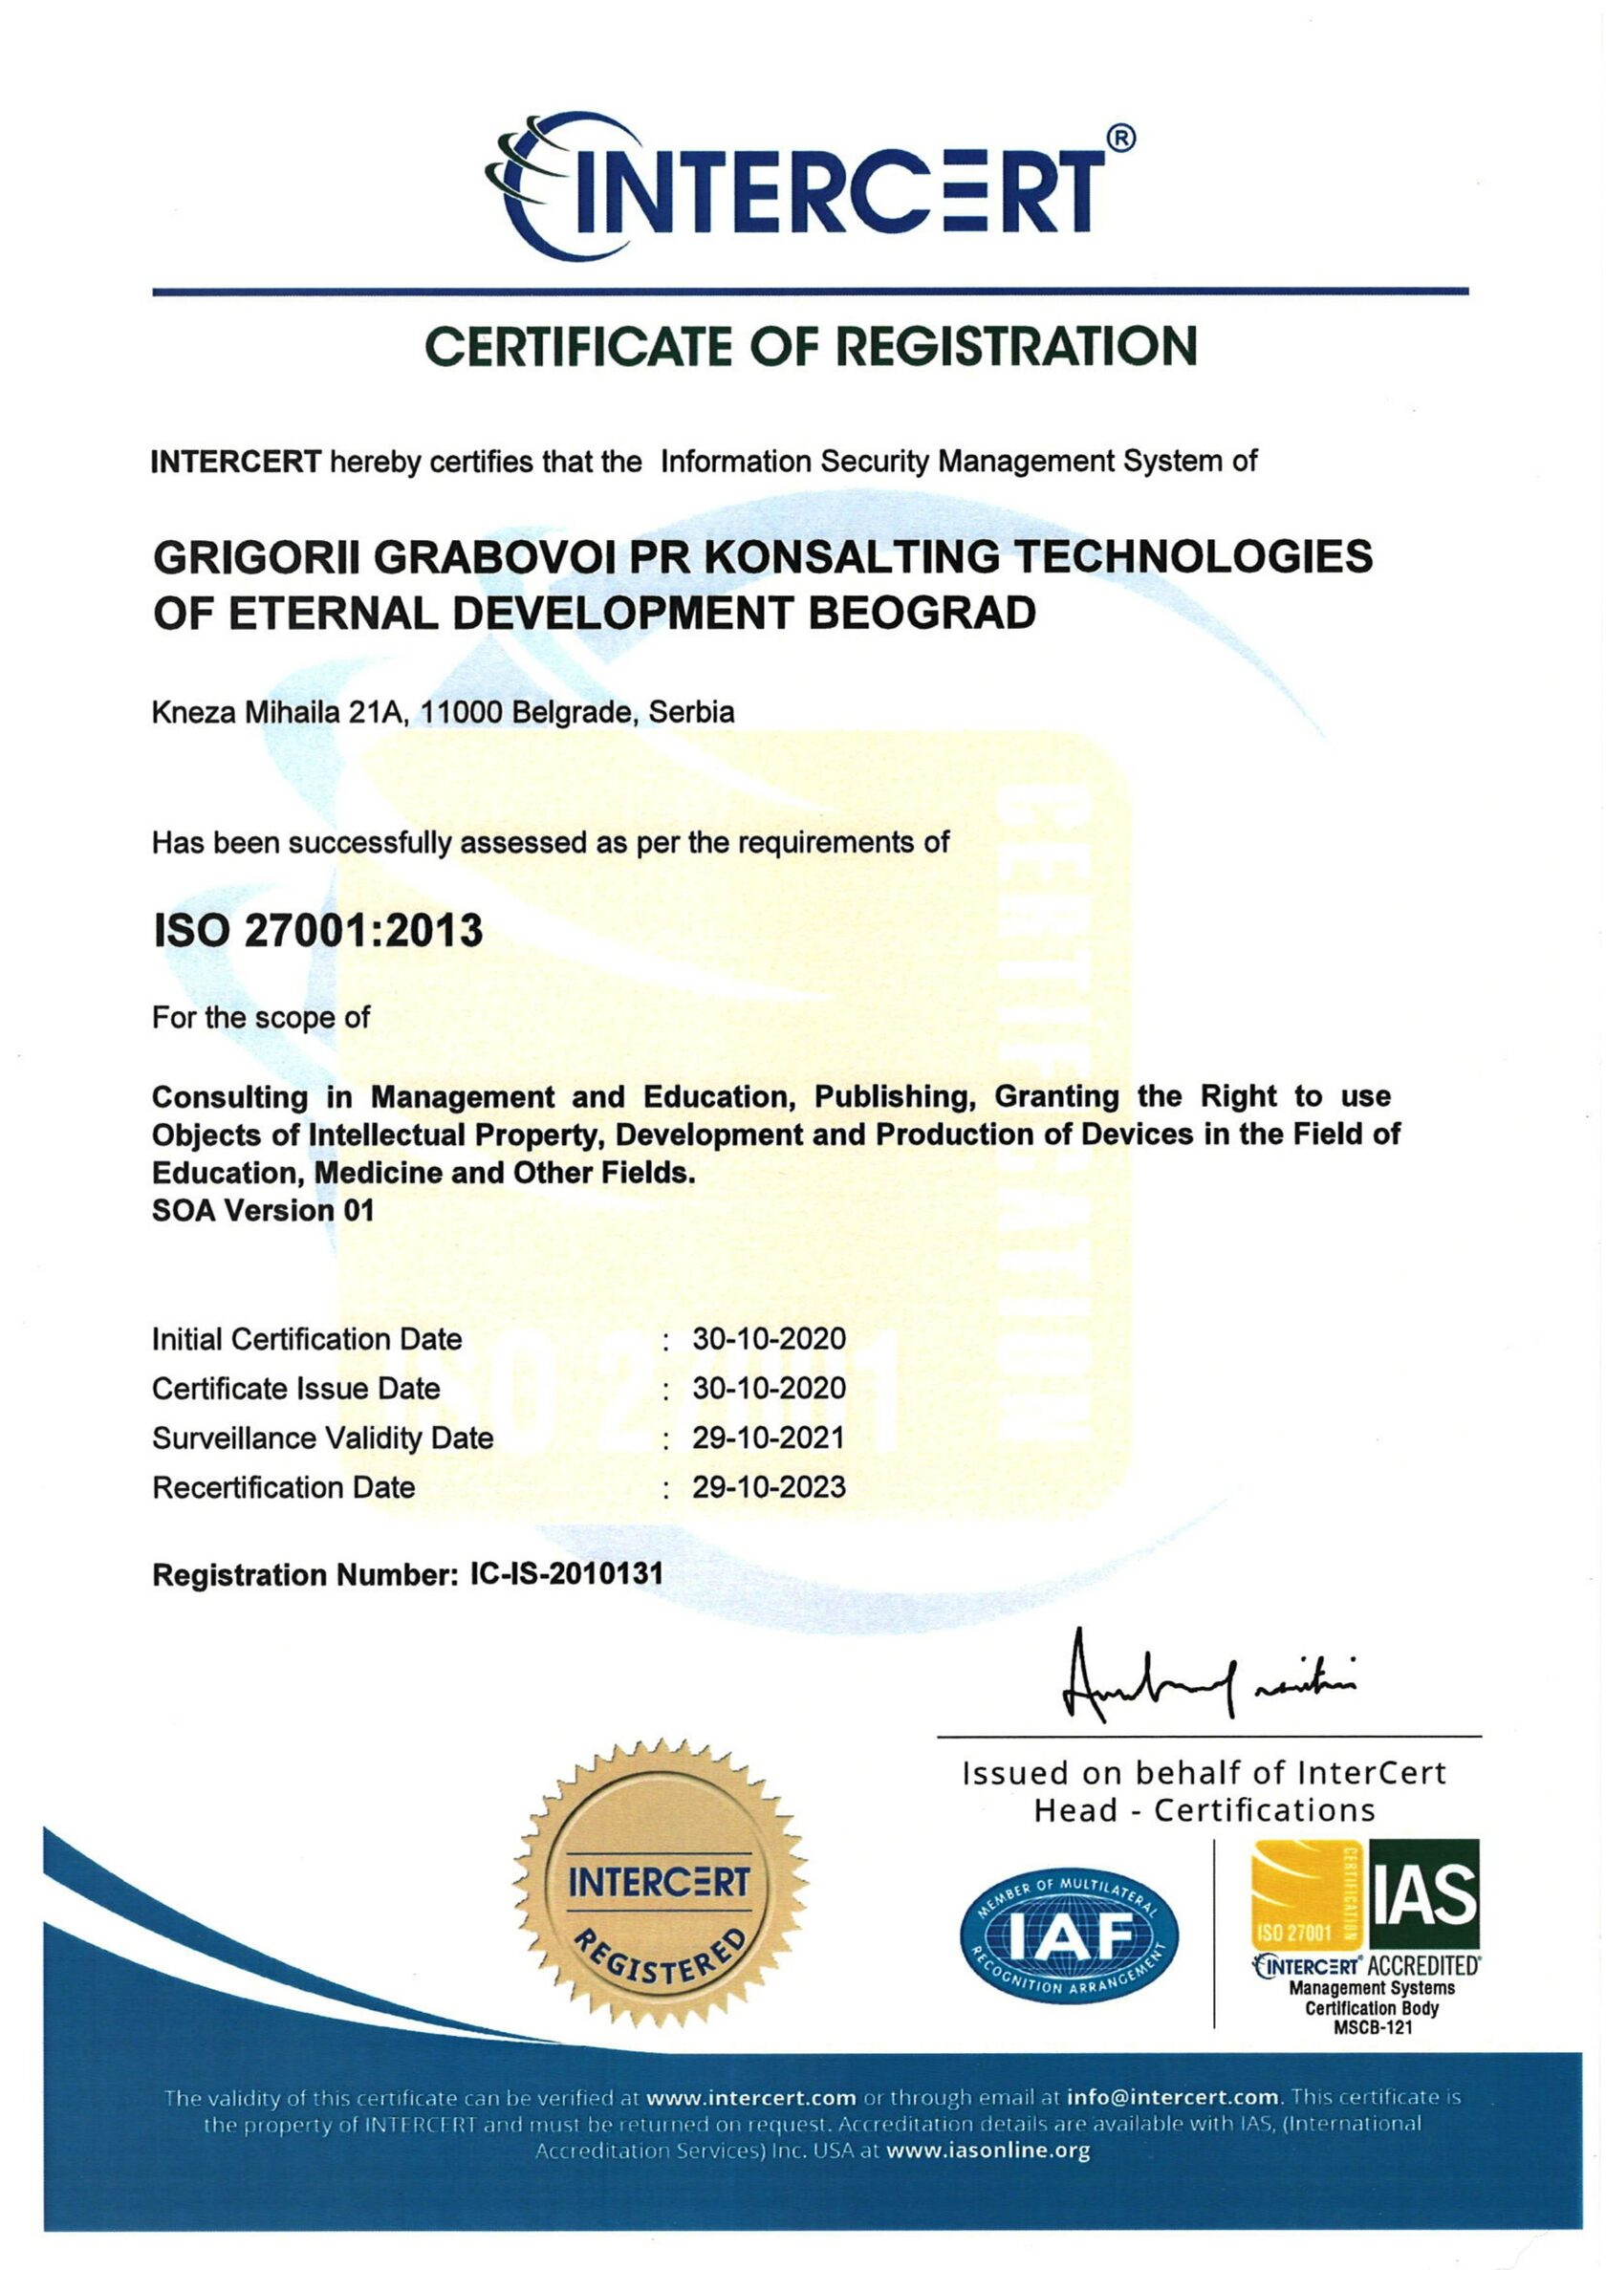Click the 'CERTIFICATE OF REGISTRATION' heading
The height and width of the screenshot is (2270, 1606).
click(810, 345)
